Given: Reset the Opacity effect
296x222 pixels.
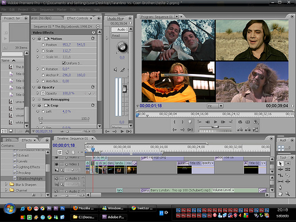Looking at the screenshot, I should coord(93,87).
